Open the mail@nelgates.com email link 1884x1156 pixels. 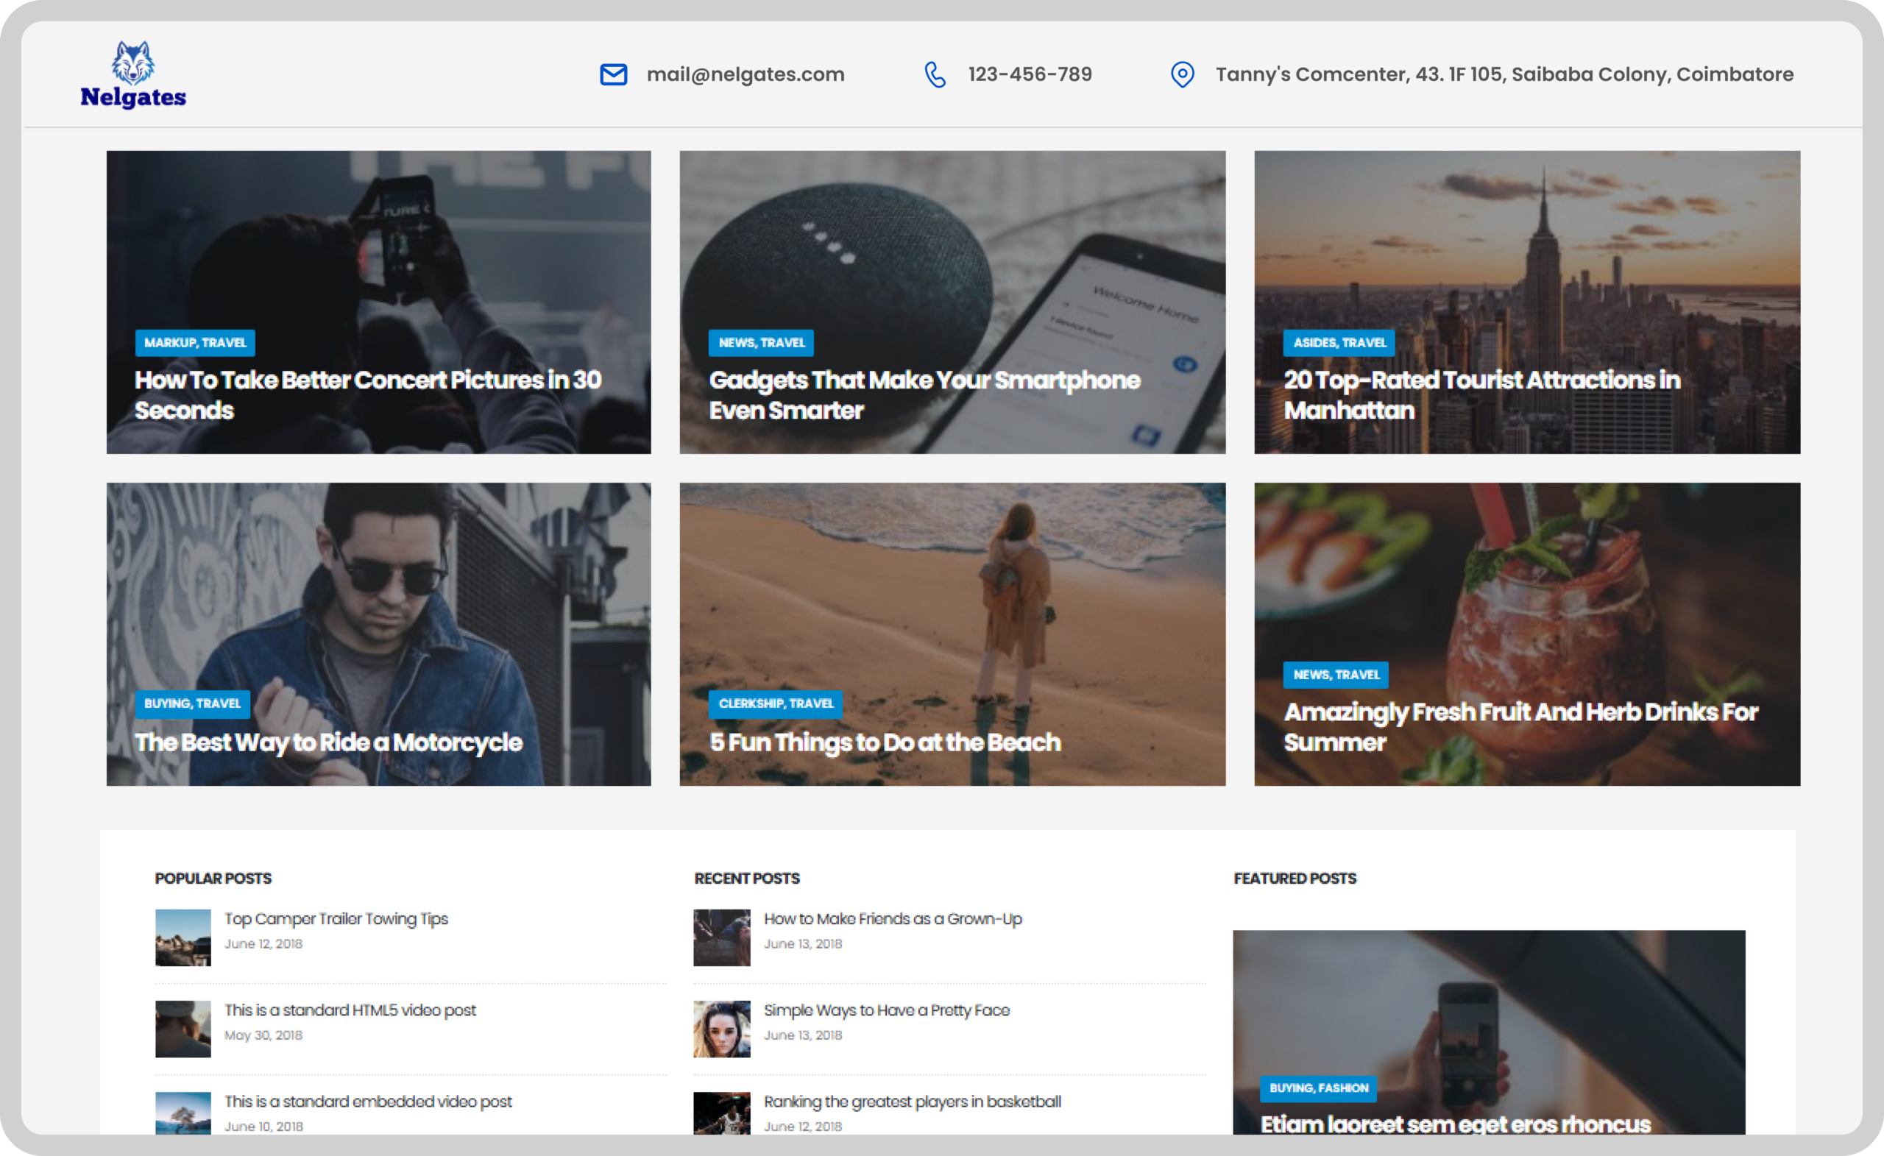[x=745, y=74]
